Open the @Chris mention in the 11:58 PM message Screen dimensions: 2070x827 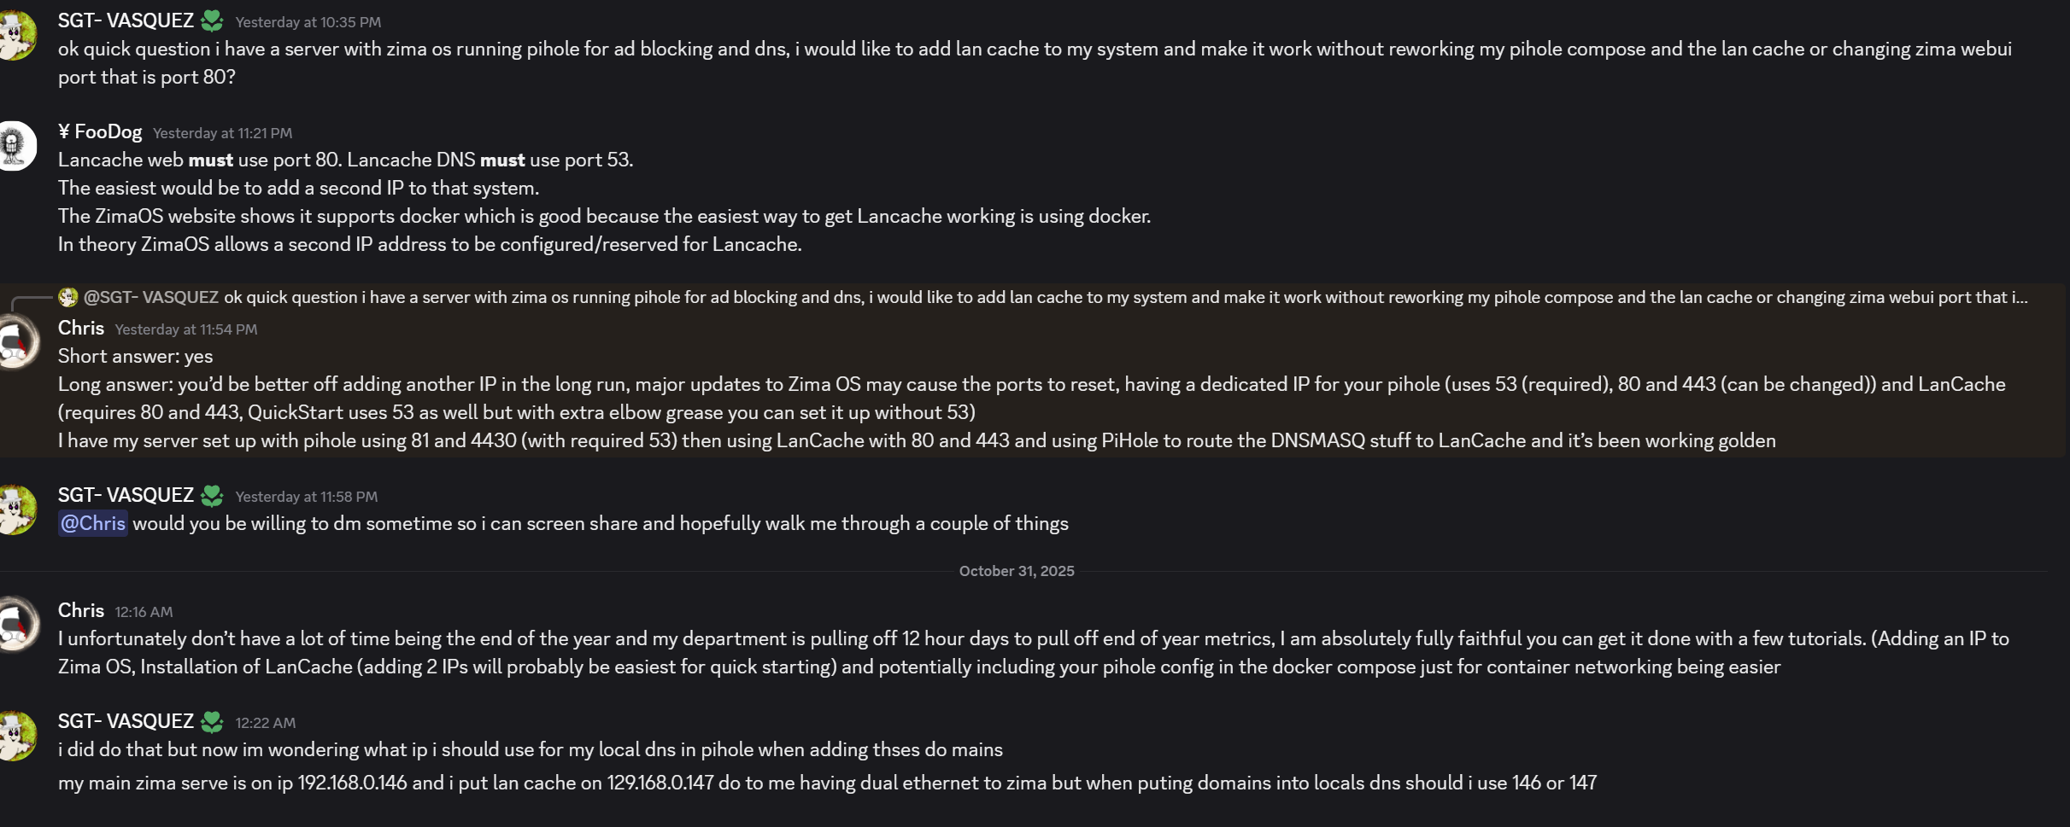[x=92, y=523]
